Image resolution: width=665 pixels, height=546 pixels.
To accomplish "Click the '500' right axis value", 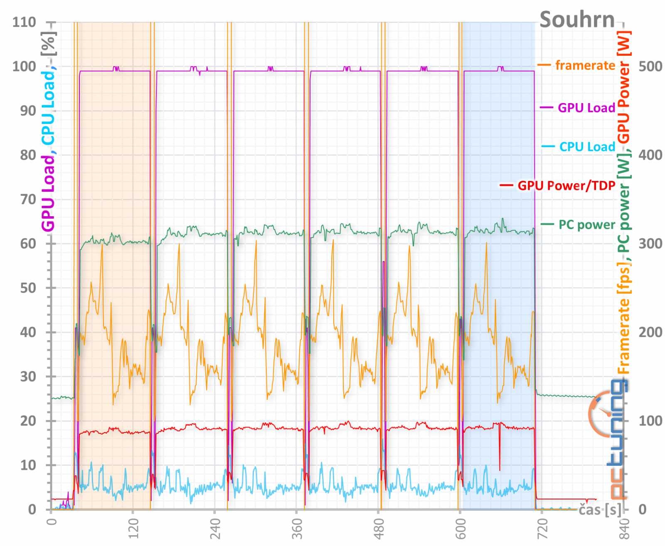I will [650, 66].
